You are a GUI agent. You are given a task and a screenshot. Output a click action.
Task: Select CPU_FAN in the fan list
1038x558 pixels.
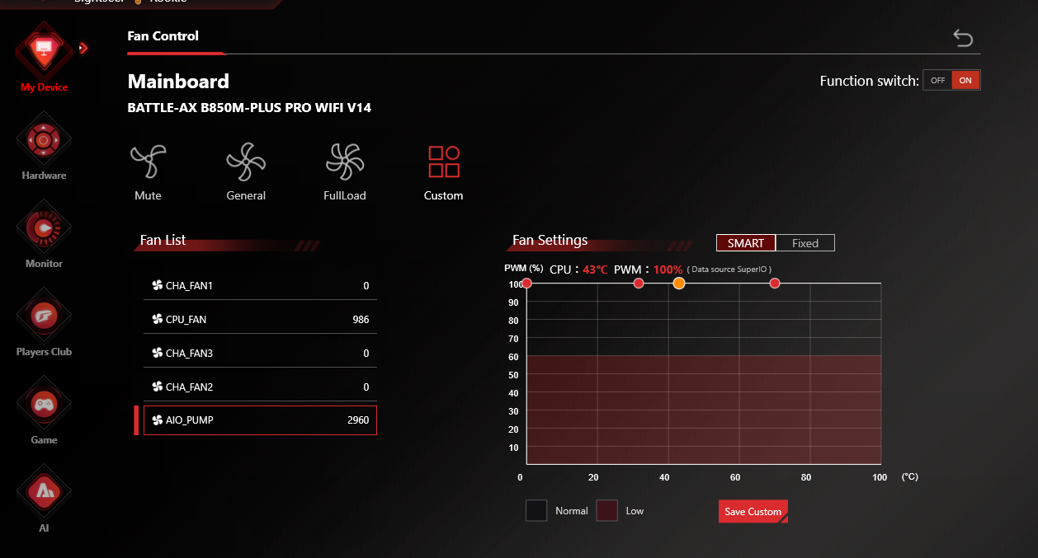(260, 319)
